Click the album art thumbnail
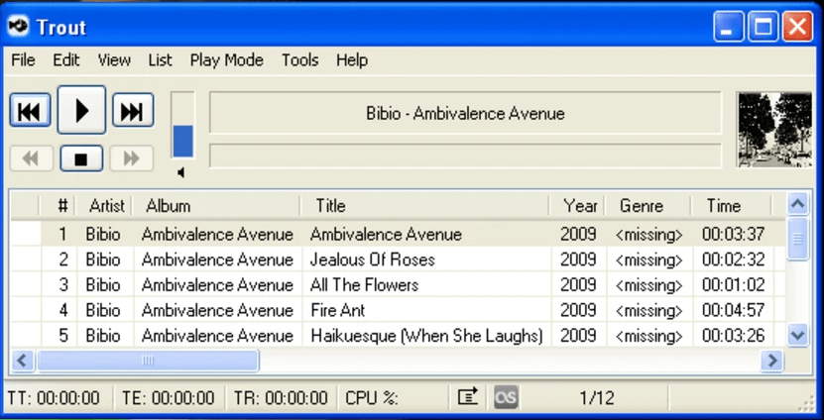Image resolution: width=824 pixels, height=420 pixels. tap(774, 130)
